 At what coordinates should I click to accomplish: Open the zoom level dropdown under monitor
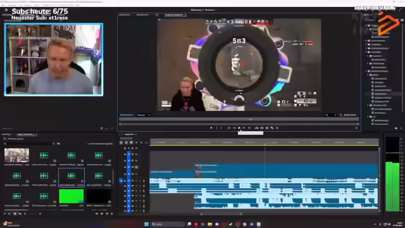tap(144, 115)
